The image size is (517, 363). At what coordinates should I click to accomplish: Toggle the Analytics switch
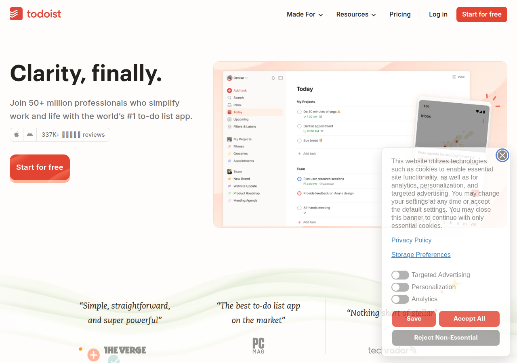point(400,299)
